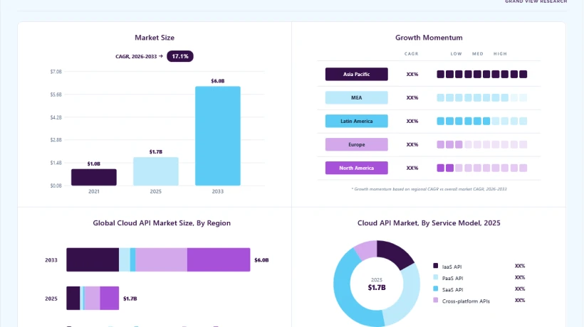The width and height of the screenshot is (584, 327).
Task: Click the MEA momentum indicator squares
Action: click(x=482, y=97)
